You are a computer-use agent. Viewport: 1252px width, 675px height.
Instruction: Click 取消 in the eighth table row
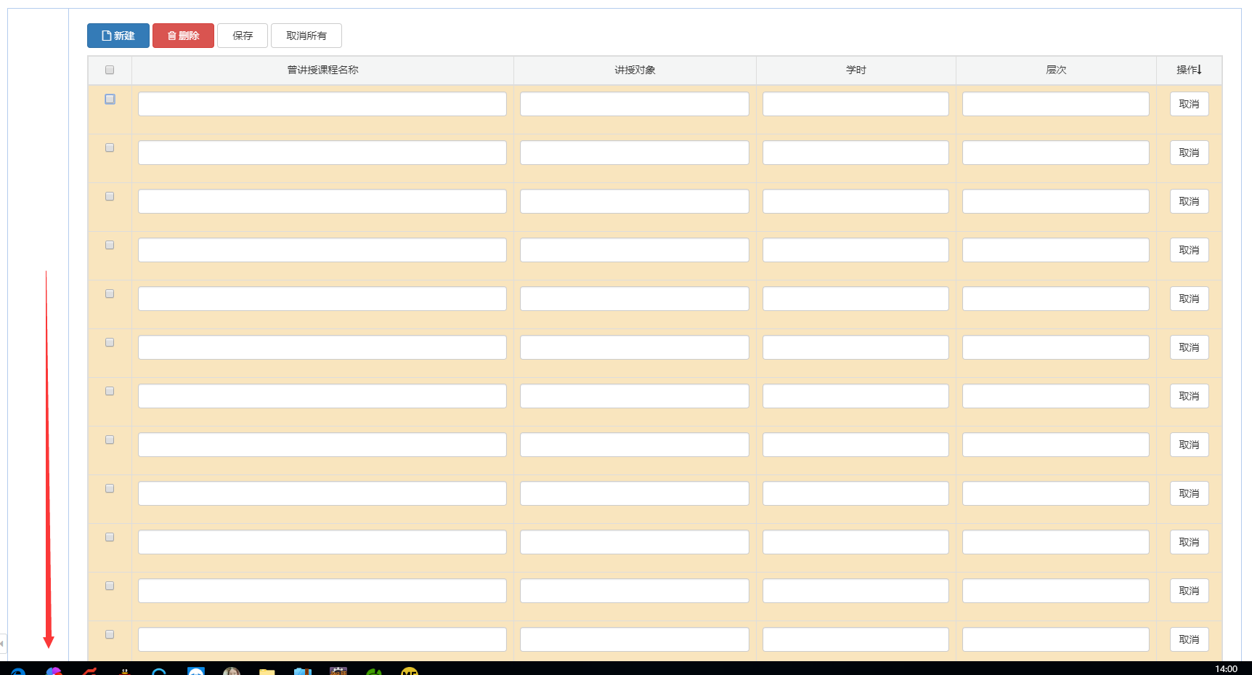[x=1189, y=445]
